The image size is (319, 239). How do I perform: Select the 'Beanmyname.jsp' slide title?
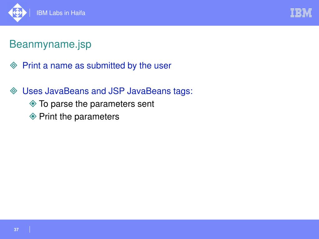50,44
